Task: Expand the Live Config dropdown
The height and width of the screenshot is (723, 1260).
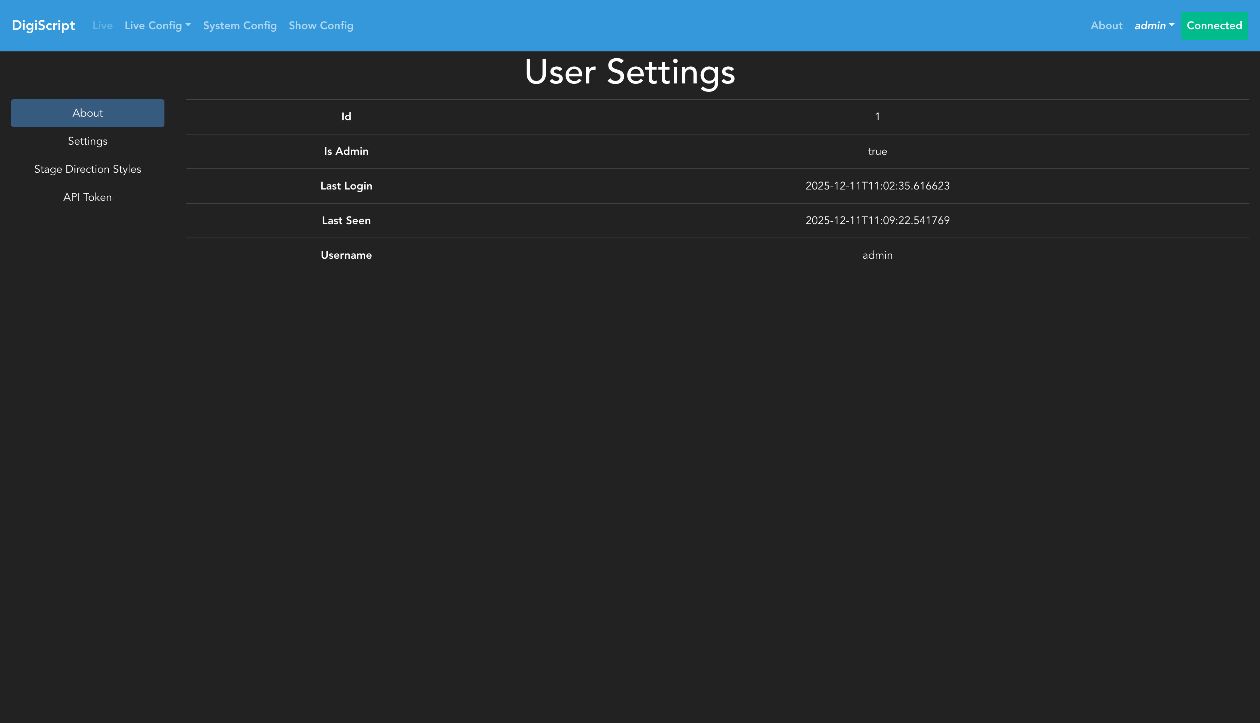Action: point(153,25)
